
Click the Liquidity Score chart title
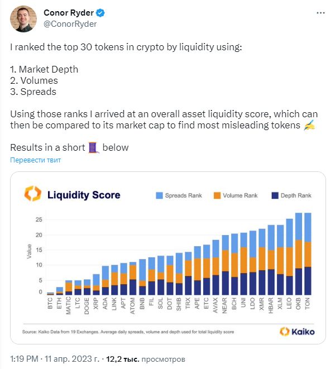(84, 195)
